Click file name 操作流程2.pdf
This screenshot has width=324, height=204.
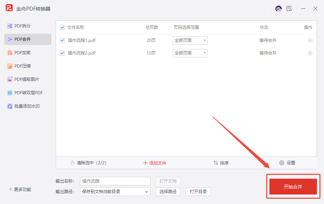click(x=82, y=53)
